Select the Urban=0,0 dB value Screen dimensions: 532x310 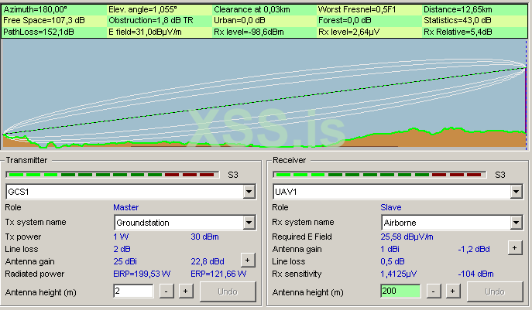[239, 21]
